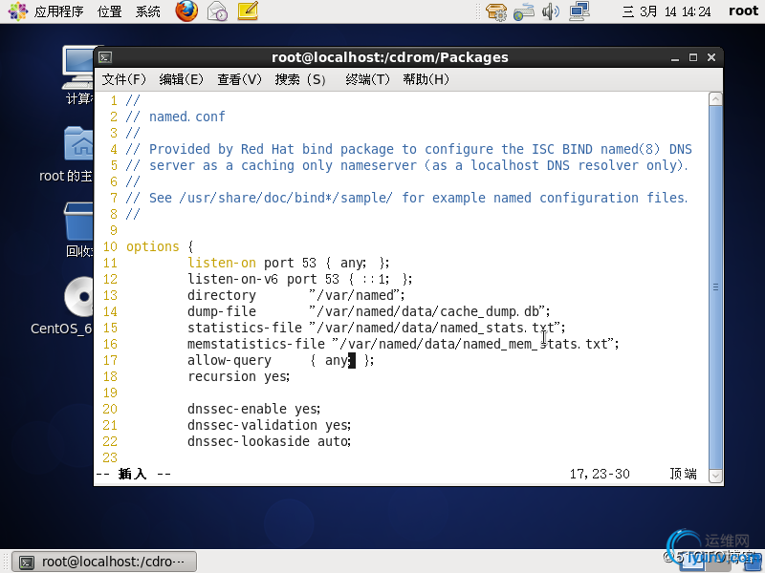Open the 位置 places menu
765x573 pixels.
coord(109,11)
